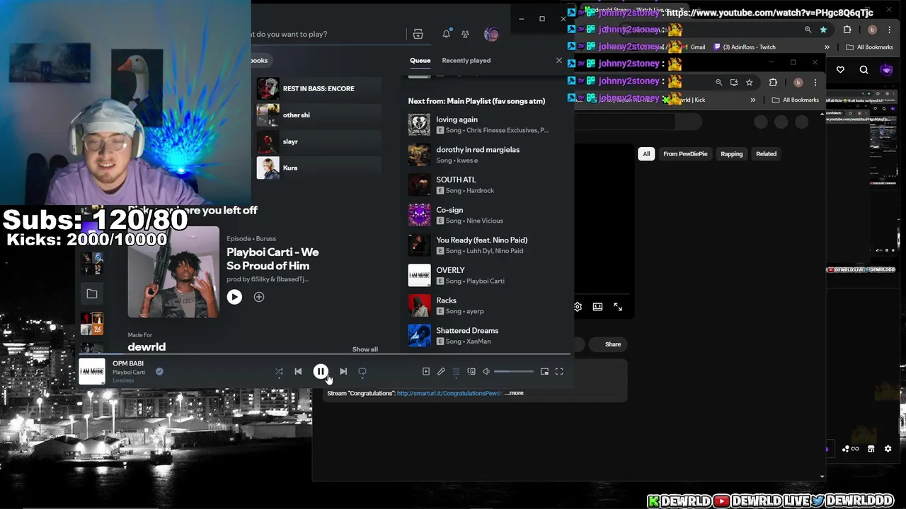Viewport: 906px width, 509px height.
Task: Open Gmail bookmark in back Chrome window
Action: click(694, 47)
